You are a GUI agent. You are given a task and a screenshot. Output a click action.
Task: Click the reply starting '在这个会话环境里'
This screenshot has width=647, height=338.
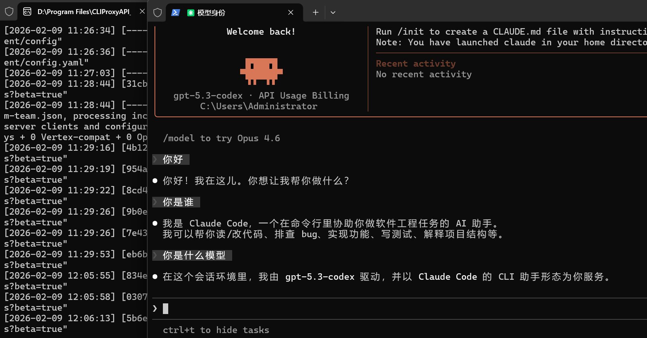[x=386, y=277]
